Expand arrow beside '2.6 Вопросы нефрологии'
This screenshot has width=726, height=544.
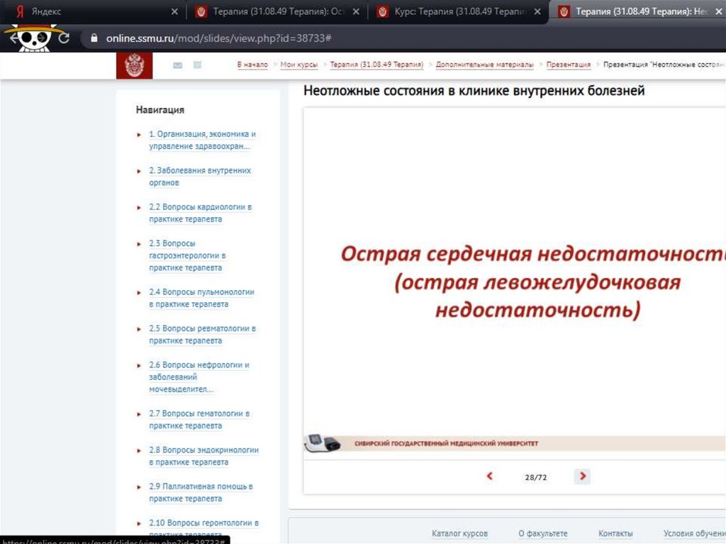coord(139,365)
